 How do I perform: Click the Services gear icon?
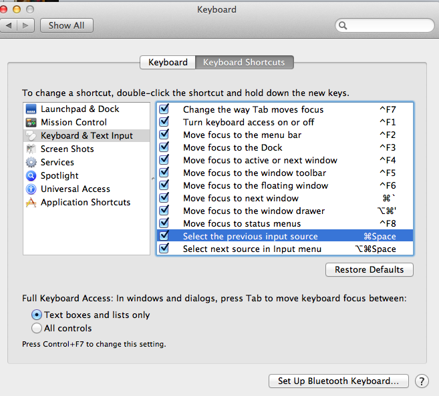(x=31, y=163)
